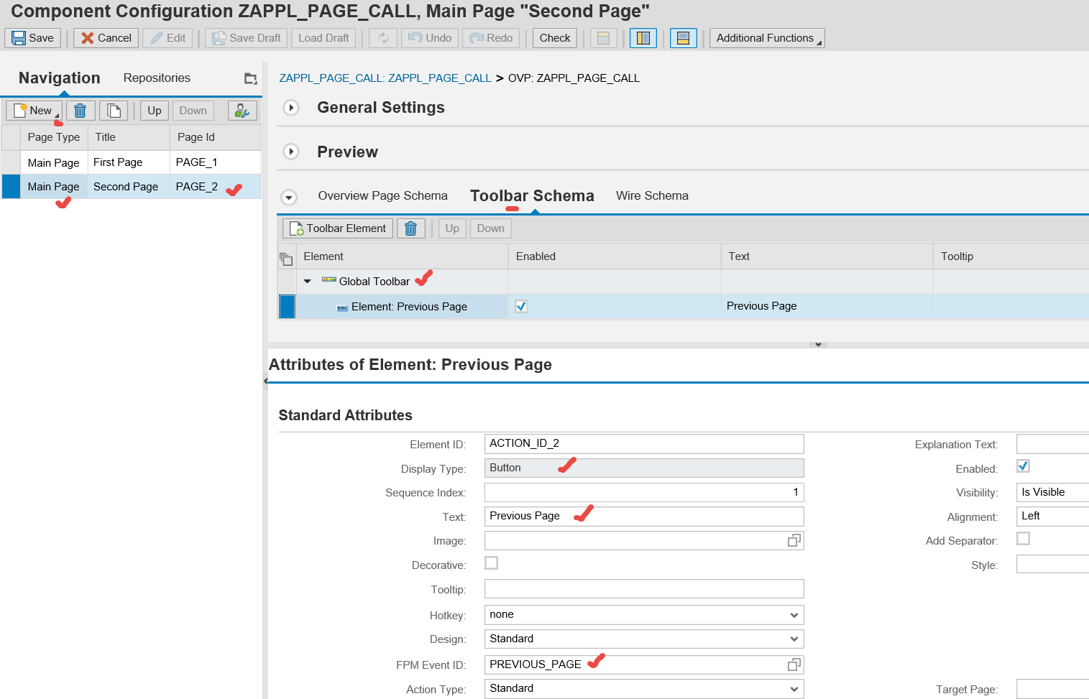Open the FPM Event ID search help icon

[794, 665]
